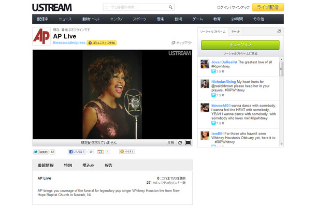
Task: Click the Facebook いいね！ like button
Action: point(77,152)
